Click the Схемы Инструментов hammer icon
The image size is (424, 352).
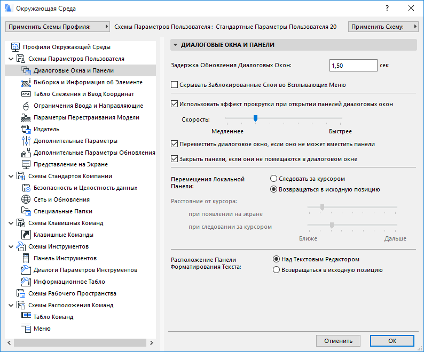click(21, 246)
